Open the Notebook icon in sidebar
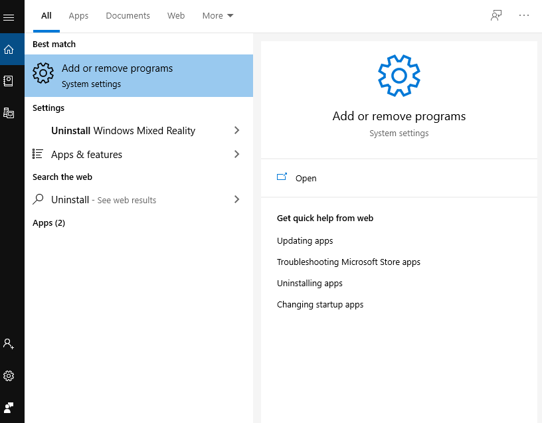This screenshot has height=423, width=542. pos(8,81)
